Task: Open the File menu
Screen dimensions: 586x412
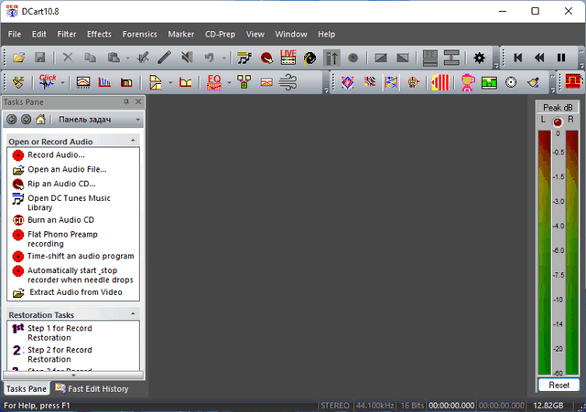Action: click(15, 35)
